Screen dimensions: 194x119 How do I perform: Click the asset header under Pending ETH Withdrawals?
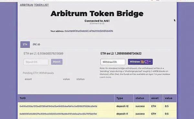pos(28,79)
